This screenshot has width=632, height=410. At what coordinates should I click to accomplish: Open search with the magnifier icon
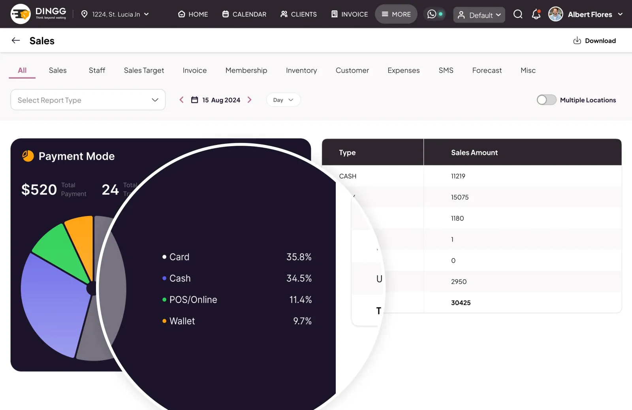pyautogui.click(x=518, y=14)
